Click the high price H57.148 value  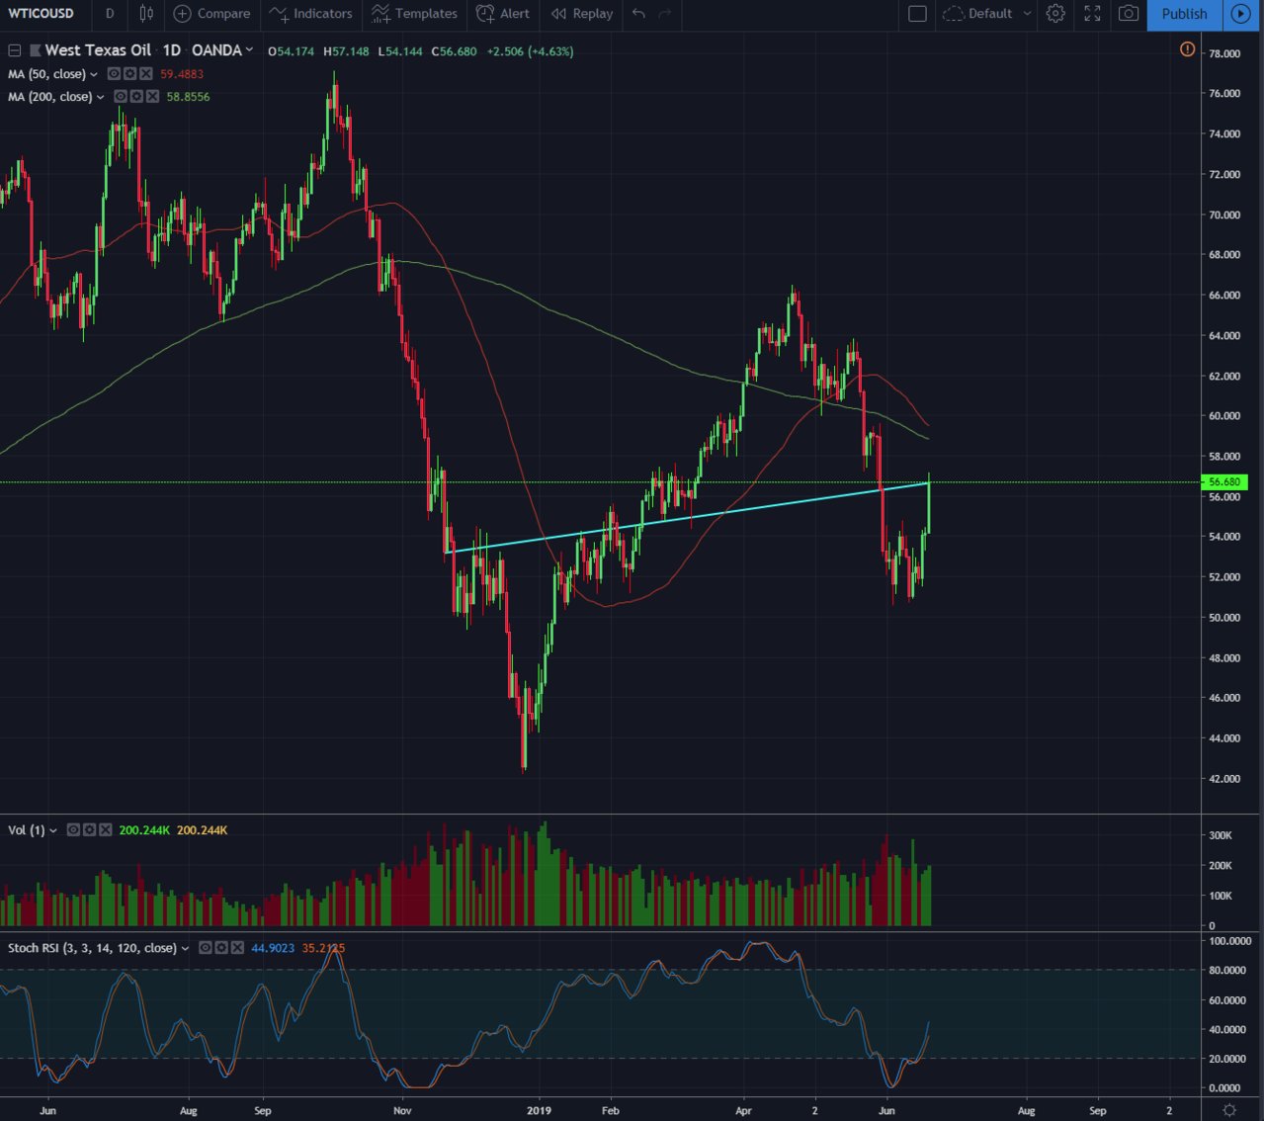pyautogui.click(x=346, y=51)
